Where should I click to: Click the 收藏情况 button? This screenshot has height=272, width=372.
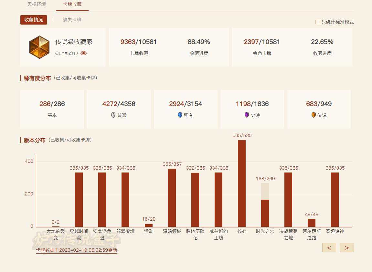(34, 20)
